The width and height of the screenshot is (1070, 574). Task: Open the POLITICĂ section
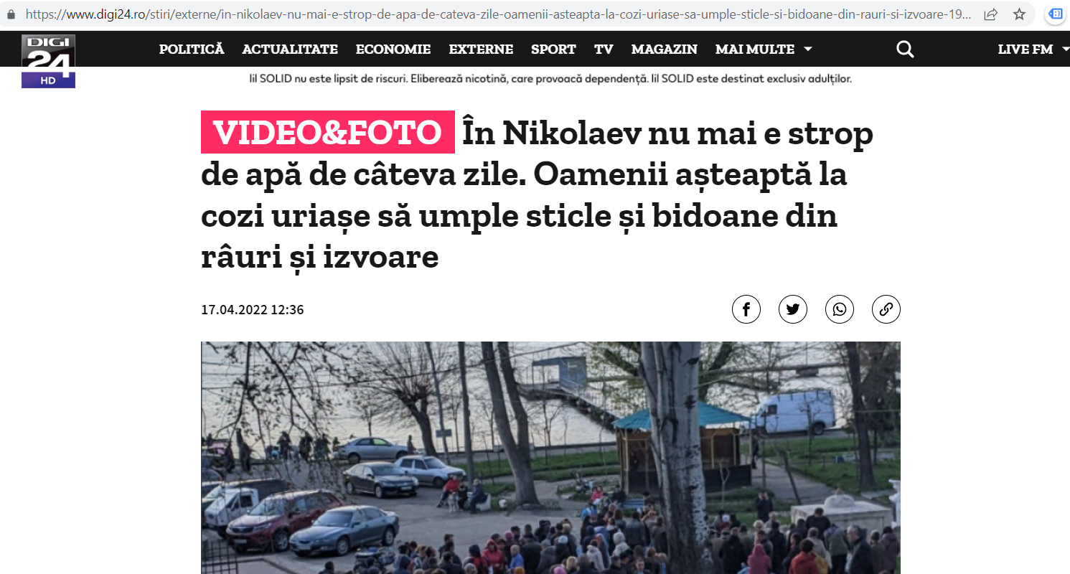pyautogui.click(x=192, y=49)
